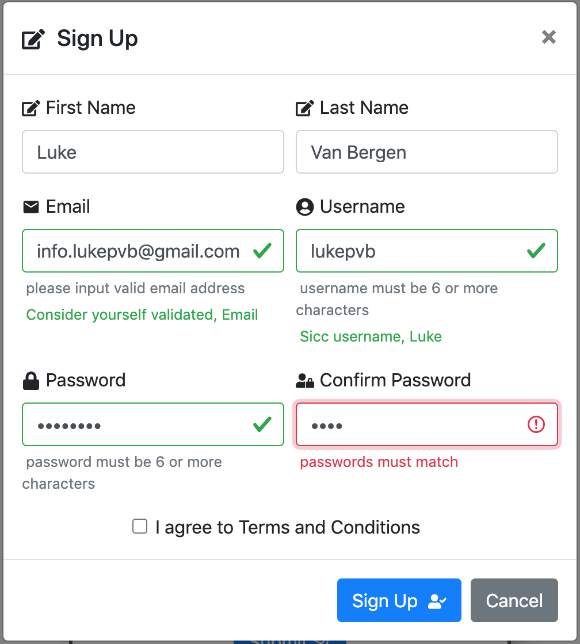Image resolution: width=580 pixels, height=644 pixels.
Task: Click the user-lock icon beside Confirm Password
Action: tap(306, 379)
